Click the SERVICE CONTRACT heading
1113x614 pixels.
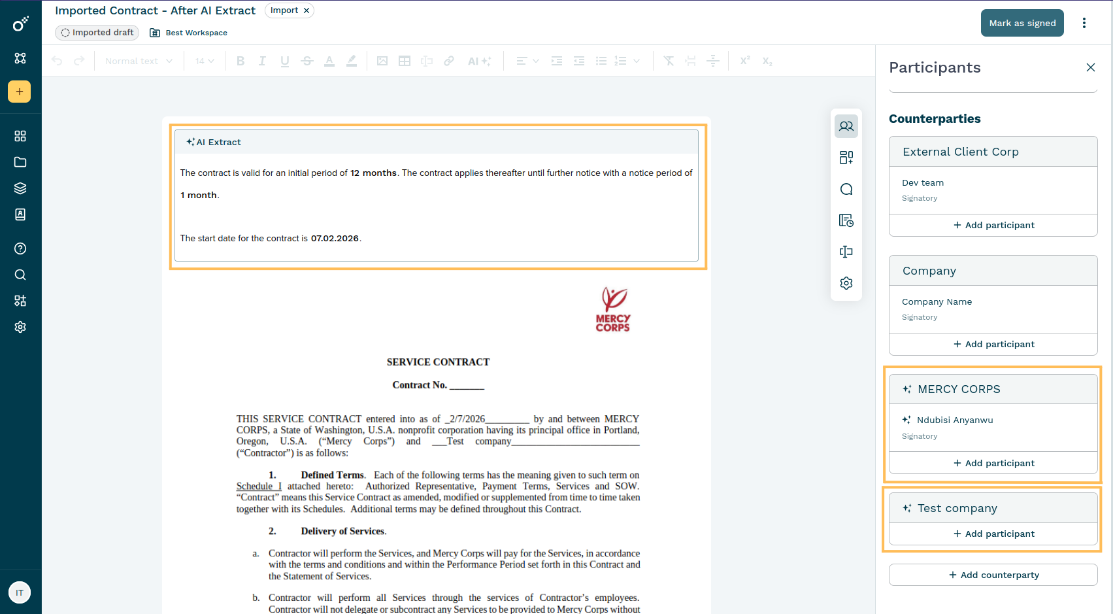[438, 362]
